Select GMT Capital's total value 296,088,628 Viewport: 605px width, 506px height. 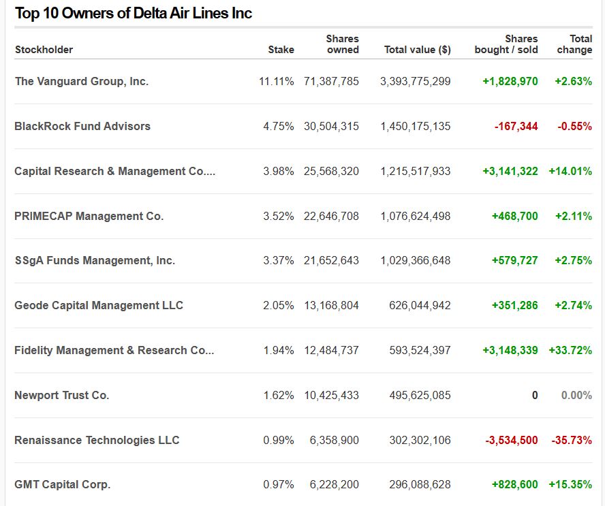click(x=420, y=484)
